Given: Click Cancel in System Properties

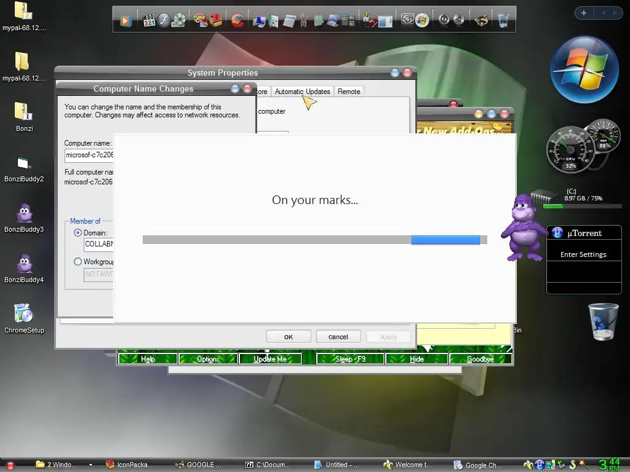Looking at the screenshot, I should (338, 337).
